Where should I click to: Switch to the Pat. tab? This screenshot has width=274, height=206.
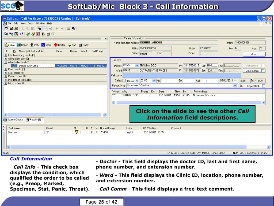pos(35,45)
